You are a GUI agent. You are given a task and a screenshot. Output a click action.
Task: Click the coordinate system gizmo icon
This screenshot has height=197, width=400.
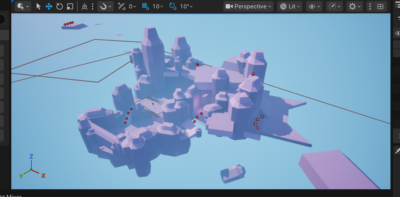[84, 6]
